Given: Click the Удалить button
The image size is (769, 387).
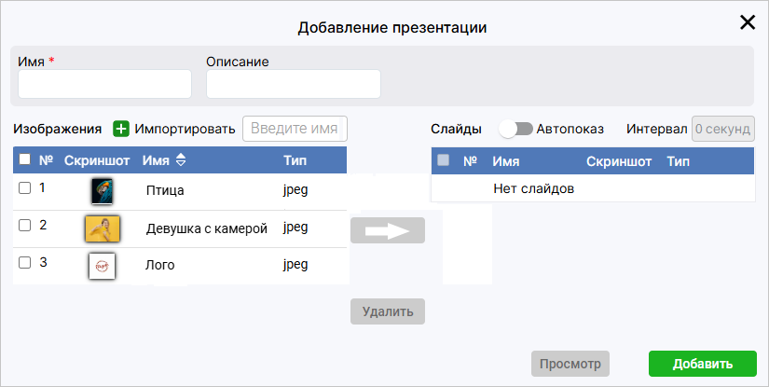Looking at the screenshot, I should point(388,311).
